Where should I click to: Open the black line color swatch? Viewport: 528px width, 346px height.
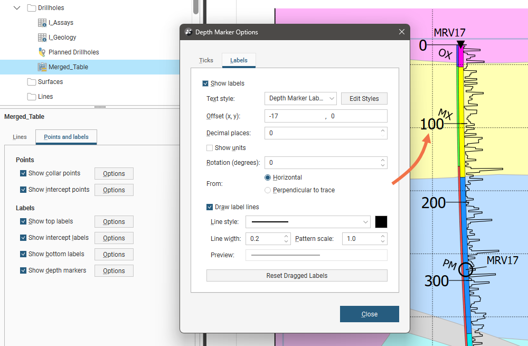(381, 222)
